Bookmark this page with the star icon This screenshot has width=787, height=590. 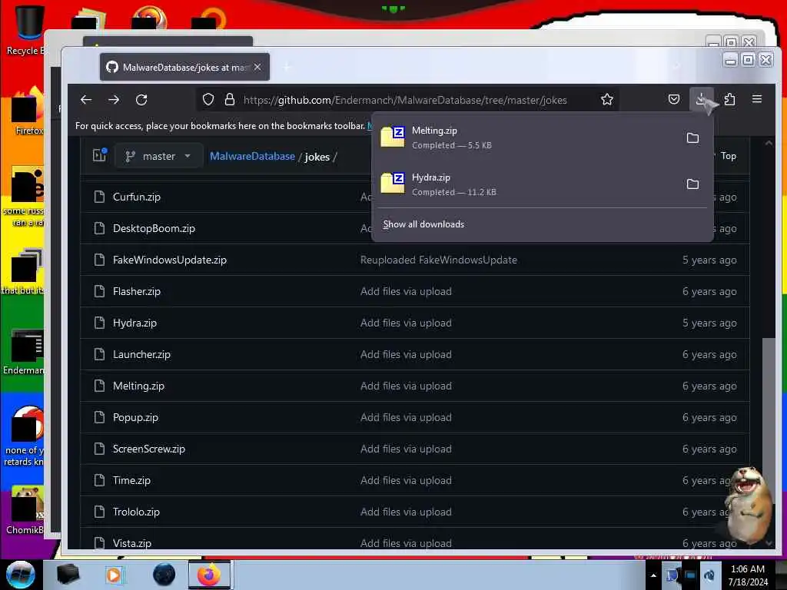tap(607, 100)
